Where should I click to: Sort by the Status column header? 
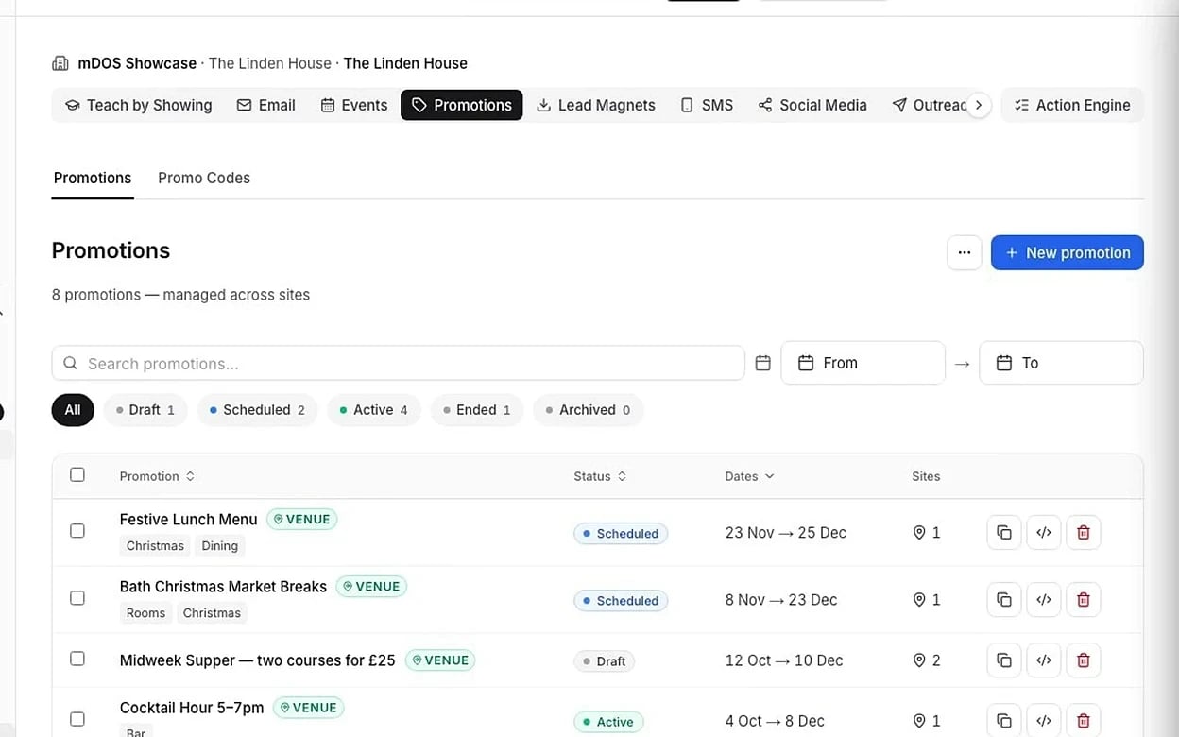click(x=600, y=476)
